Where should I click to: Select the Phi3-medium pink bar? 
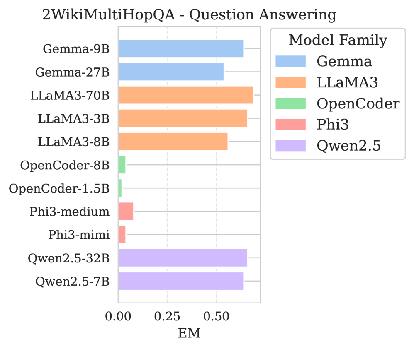pyautogui.click(x=126, y=211)
